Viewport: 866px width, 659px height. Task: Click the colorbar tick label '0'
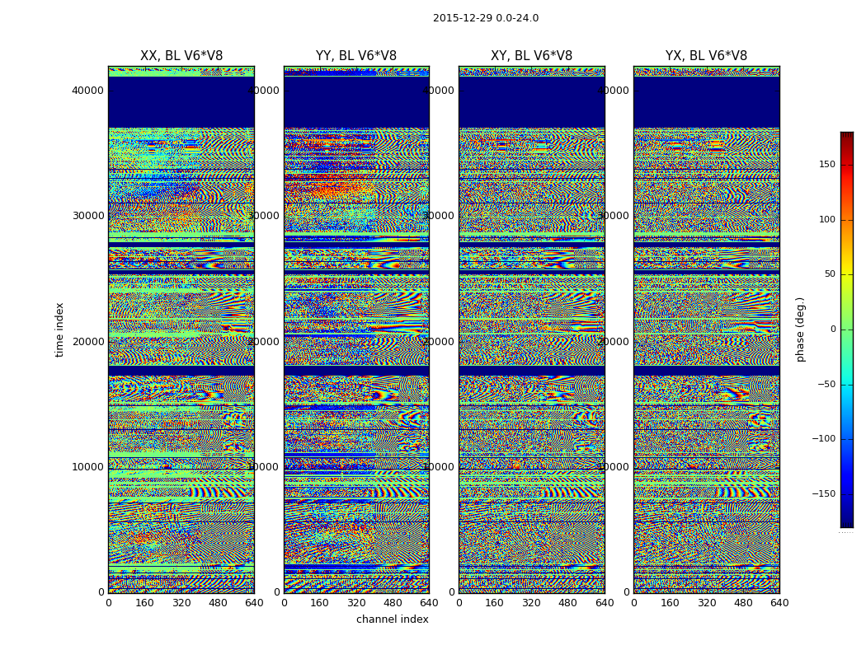[x=833, y=329]
